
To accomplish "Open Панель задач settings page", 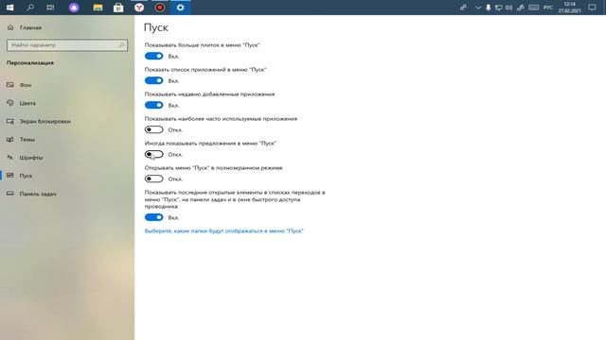I will click(38, 194).
